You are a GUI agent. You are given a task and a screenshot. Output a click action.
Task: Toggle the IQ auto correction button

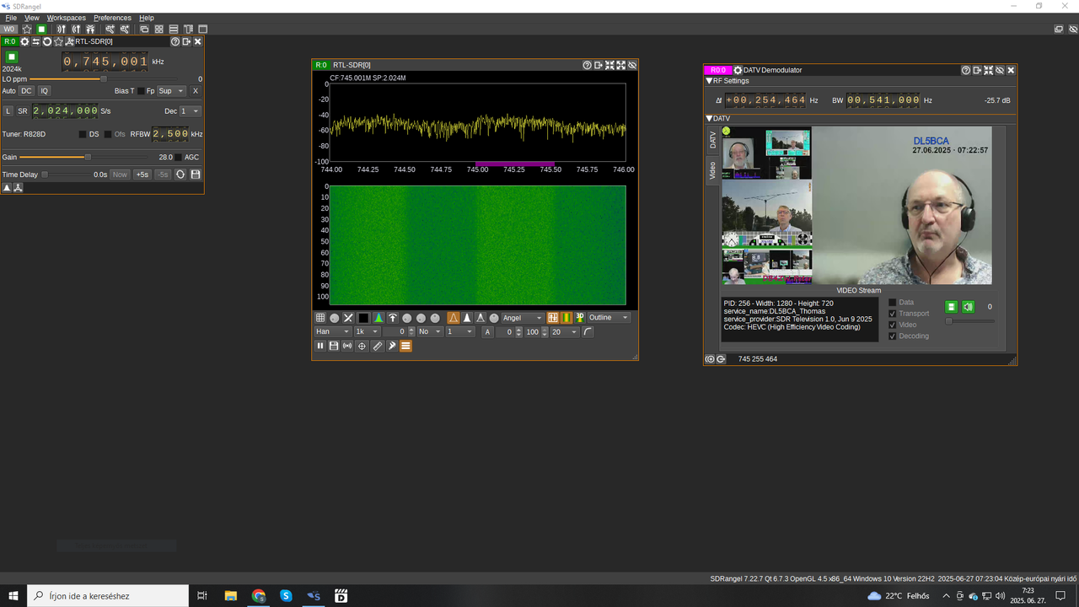click(x=45, y=91)
